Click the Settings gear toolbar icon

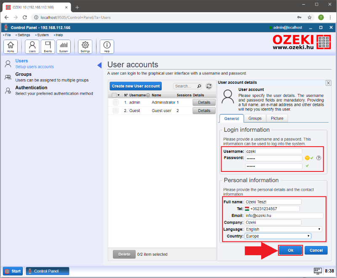pyautogui.click(x=85, y=46)
